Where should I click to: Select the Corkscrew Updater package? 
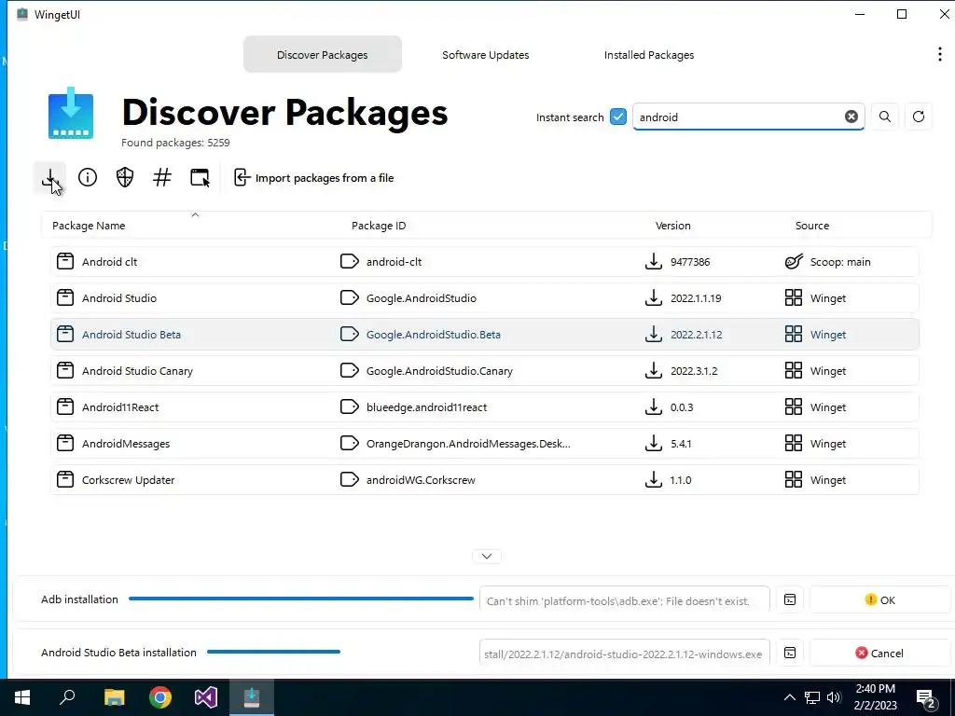(x=485, y=480)
